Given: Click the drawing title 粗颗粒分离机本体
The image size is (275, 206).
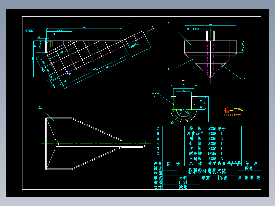Looking at the screenshot, I should (207, 171).
